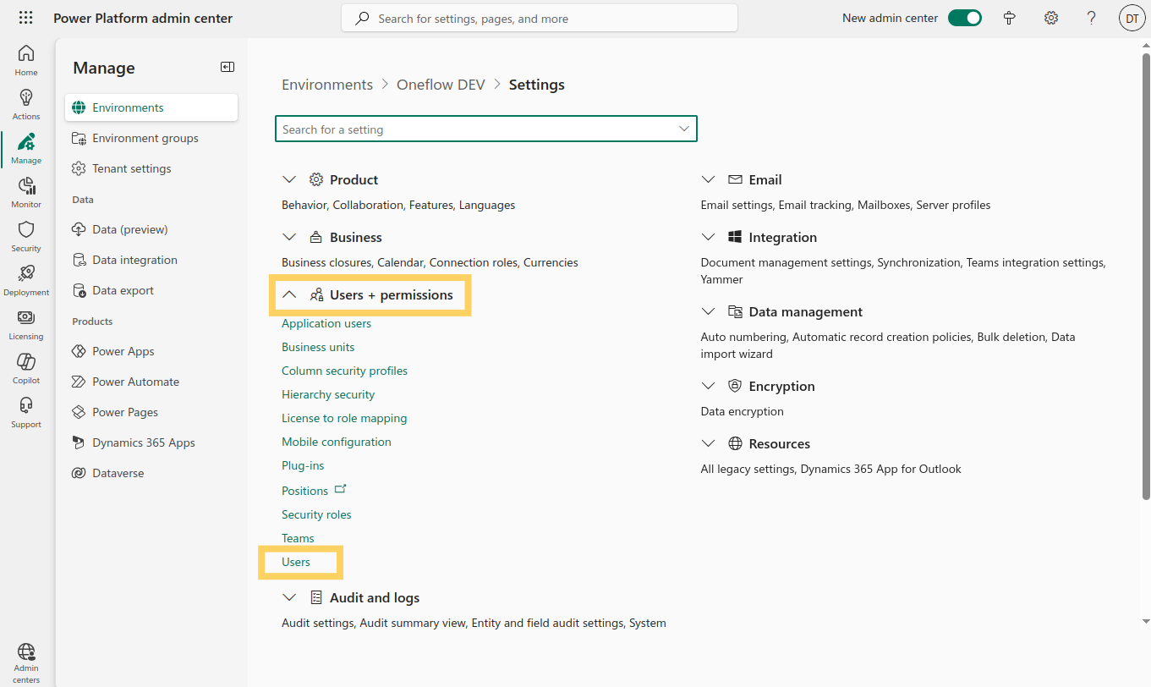Open the Teams link
The width and height of the screenshot is (1151, 687).
(x=298, y=538)
